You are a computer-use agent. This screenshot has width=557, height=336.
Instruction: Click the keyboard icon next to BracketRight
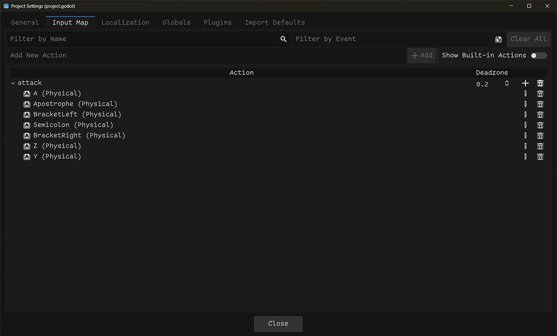(x=27, y=135)
